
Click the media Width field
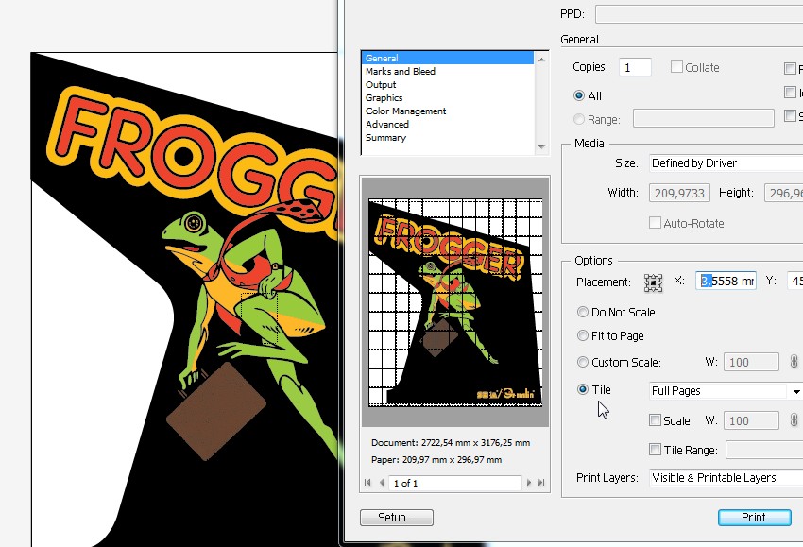point(679,193)
